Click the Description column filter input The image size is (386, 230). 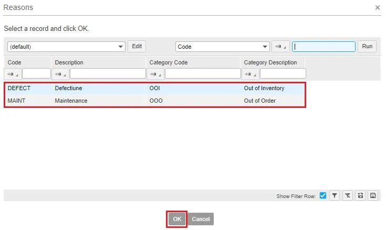coord(108,74)
